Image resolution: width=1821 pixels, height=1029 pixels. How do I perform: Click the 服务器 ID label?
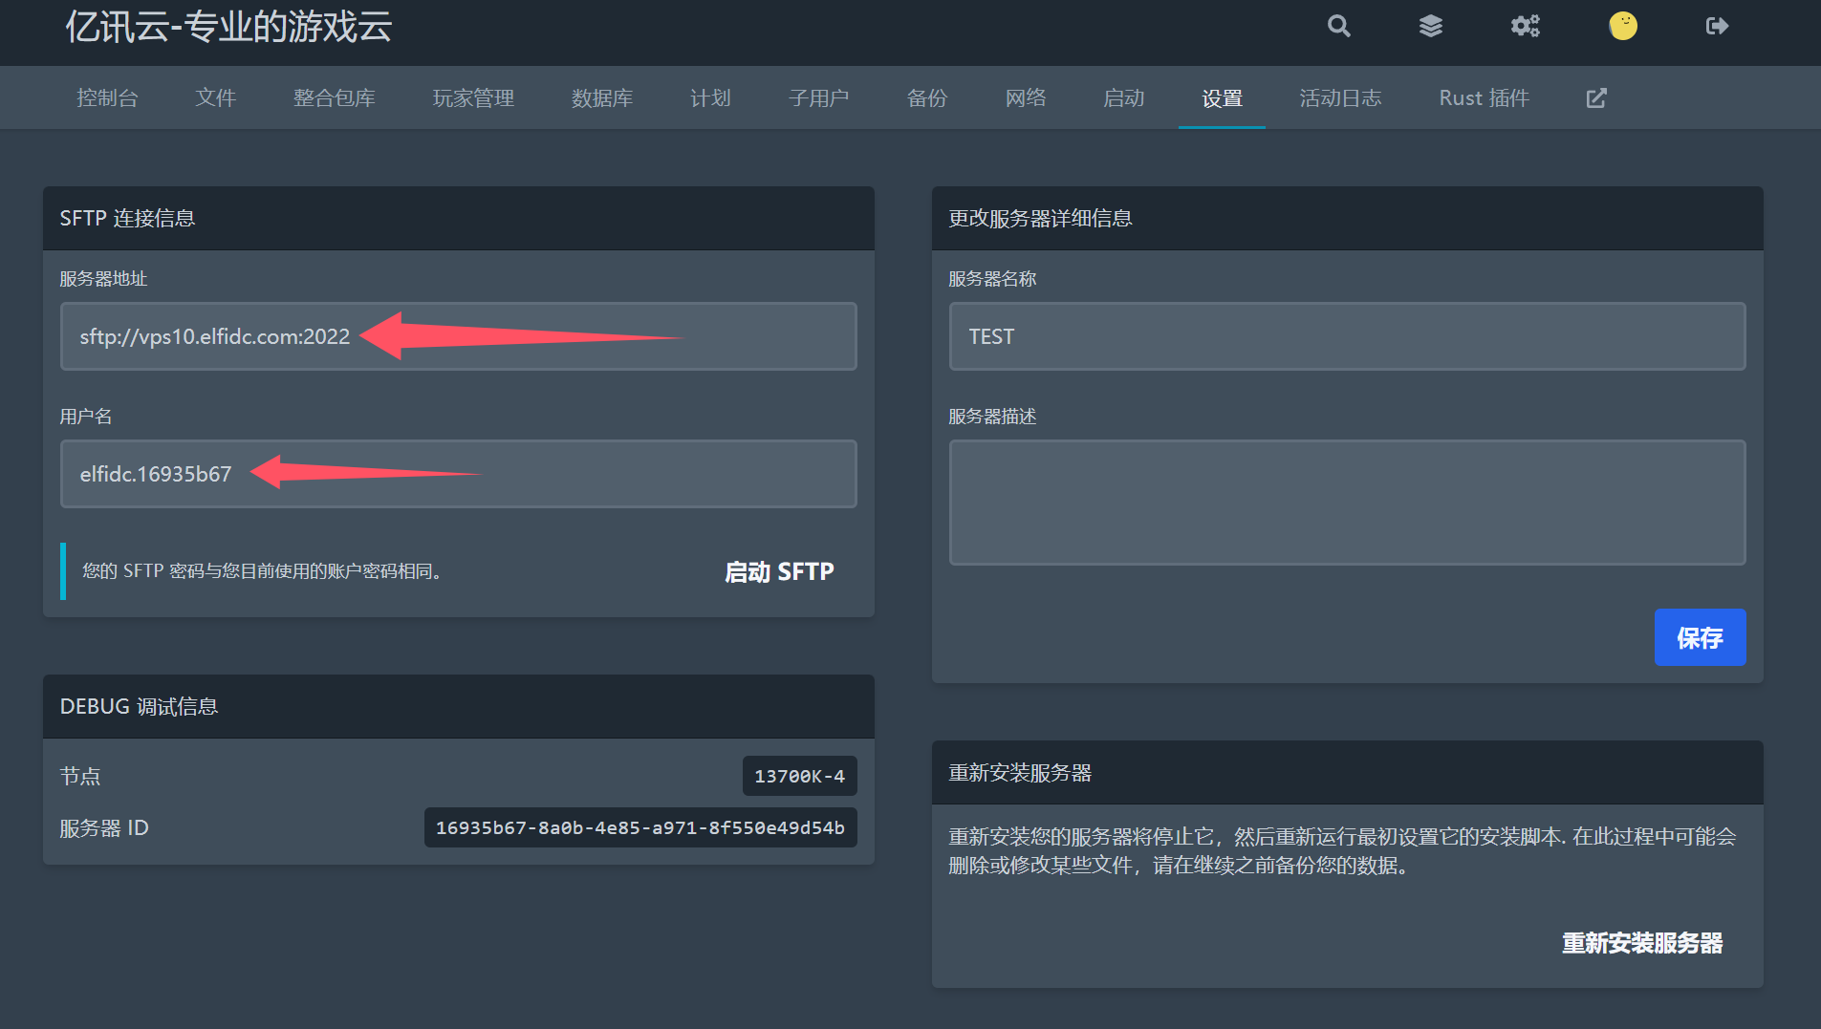tap(104, 827)
